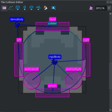Image resolution: width=112 pixels, height=112 pixels.
Task: Select the demoBody object label
Action: (17, 19)
